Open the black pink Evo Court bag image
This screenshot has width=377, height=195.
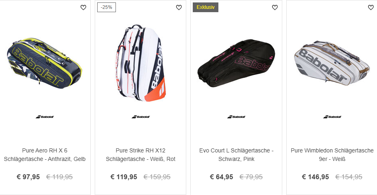236,63
